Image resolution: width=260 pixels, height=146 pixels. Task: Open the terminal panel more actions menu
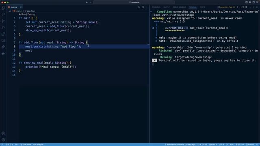[x=250, y=7]
